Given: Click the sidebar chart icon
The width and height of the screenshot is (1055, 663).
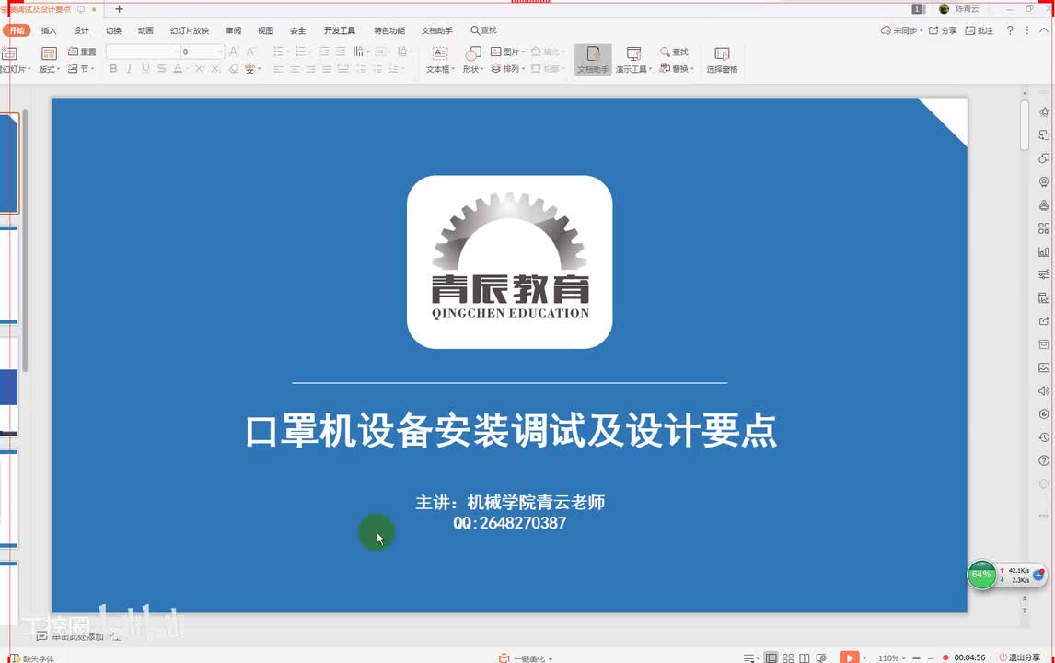Looking at the screenshot, I should (x=1044, y=251).
